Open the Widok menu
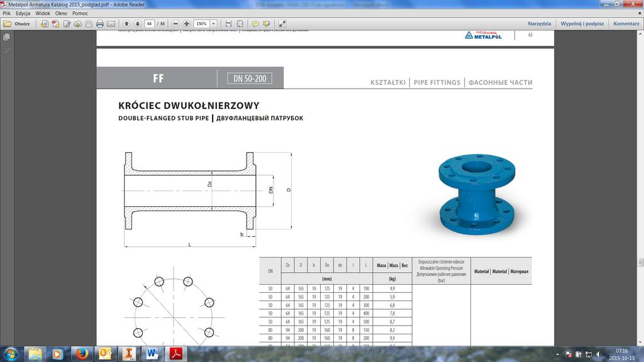The image size is (644, 362). tap(43, 13)
